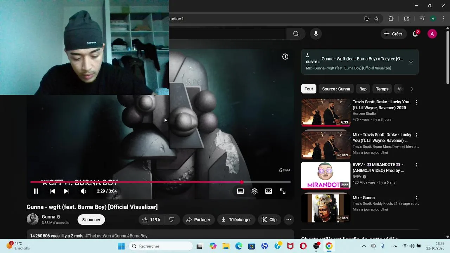
Task: Open 'Mix - Travis Scott, Drake - Lucky You' title
Action: 382,137
